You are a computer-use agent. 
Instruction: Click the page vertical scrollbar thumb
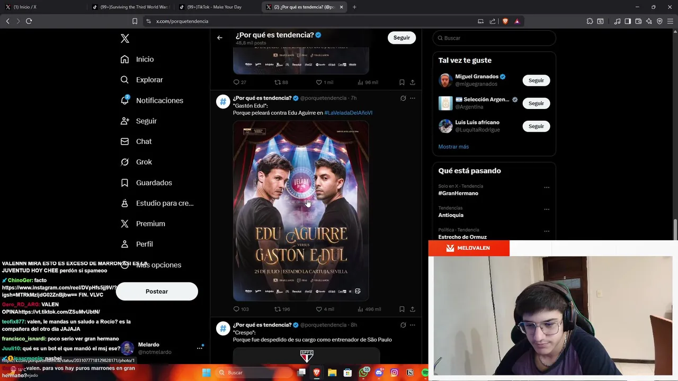675,229
